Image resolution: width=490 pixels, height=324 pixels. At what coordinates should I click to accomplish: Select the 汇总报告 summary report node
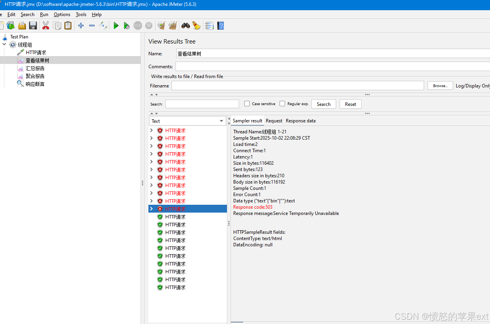pos(35,68)
